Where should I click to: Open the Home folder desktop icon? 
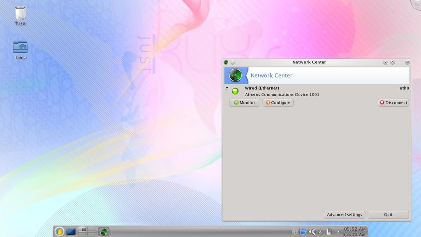[21, 50]
